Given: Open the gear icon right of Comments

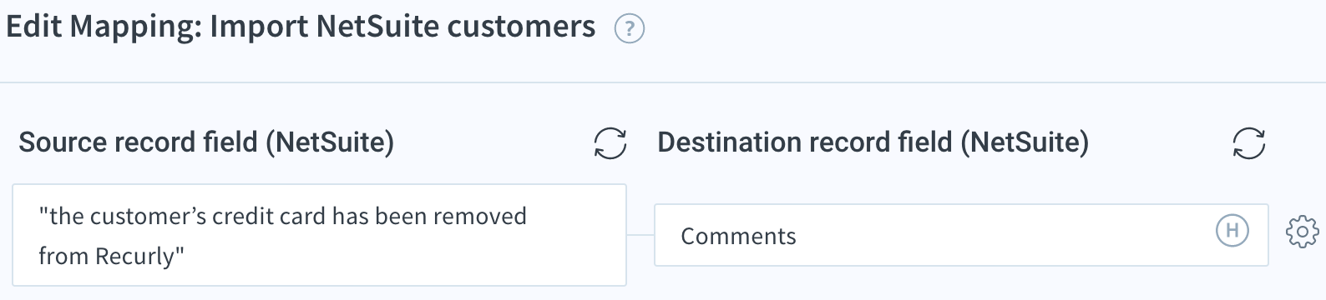Looking at the screenshot, I should (x=1303, y=232).
